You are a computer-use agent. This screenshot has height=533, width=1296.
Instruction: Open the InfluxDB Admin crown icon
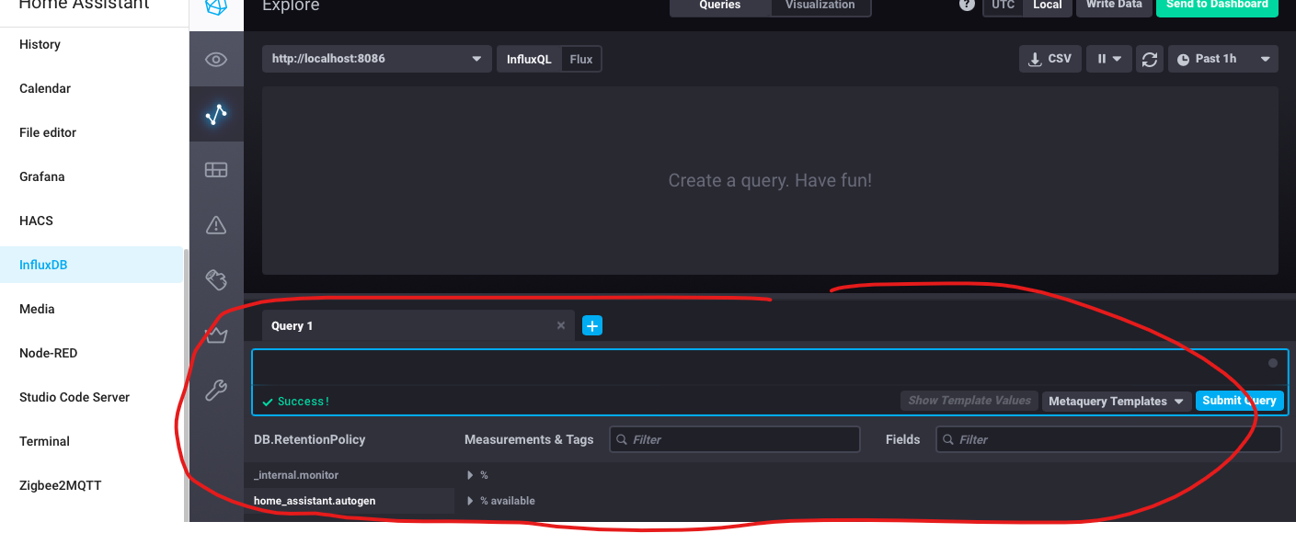(x=216, y=335)
